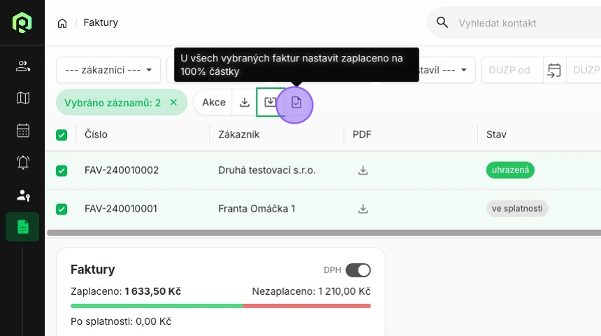601x336 pixels.
Task: Open the Akce actions menu
Action: [x=213, y=103]
